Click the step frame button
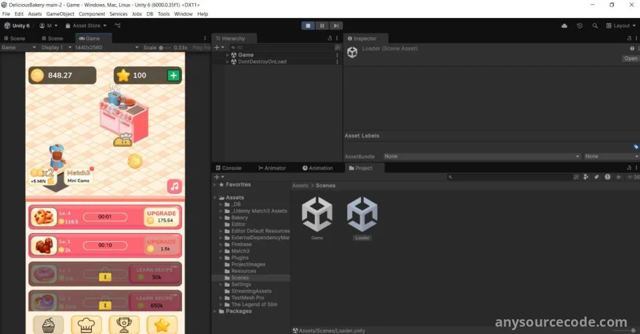The image size is (640, 334). pyautogui.click(x=336, y=25)
